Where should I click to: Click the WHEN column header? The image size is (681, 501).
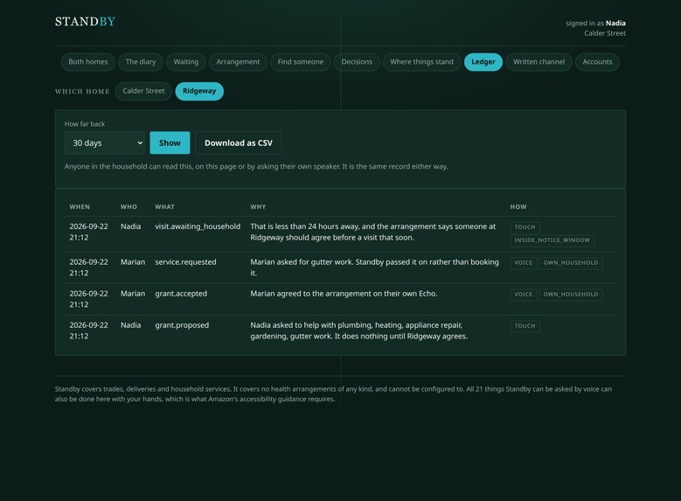[x=80, y=207]
